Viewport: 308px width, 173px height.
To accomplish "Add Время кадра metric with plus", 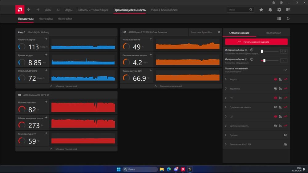I will (x=46, y=54).
